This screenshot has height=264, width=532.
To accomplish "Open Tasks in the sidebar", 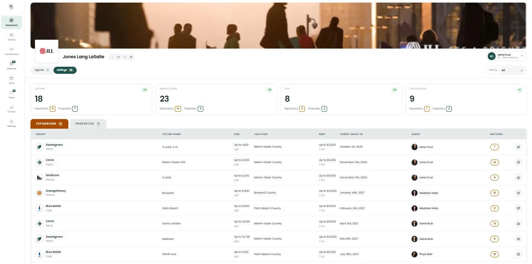I will [12, 95].
